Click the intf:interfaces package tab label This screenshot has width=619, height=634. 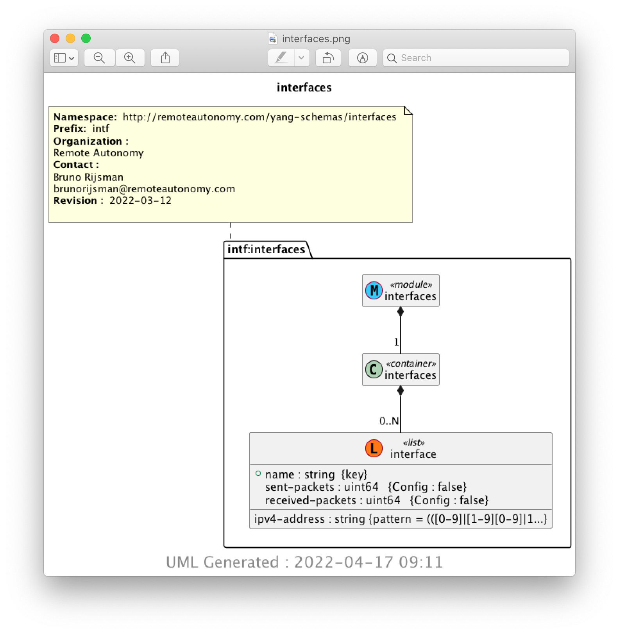pos(266,249)
